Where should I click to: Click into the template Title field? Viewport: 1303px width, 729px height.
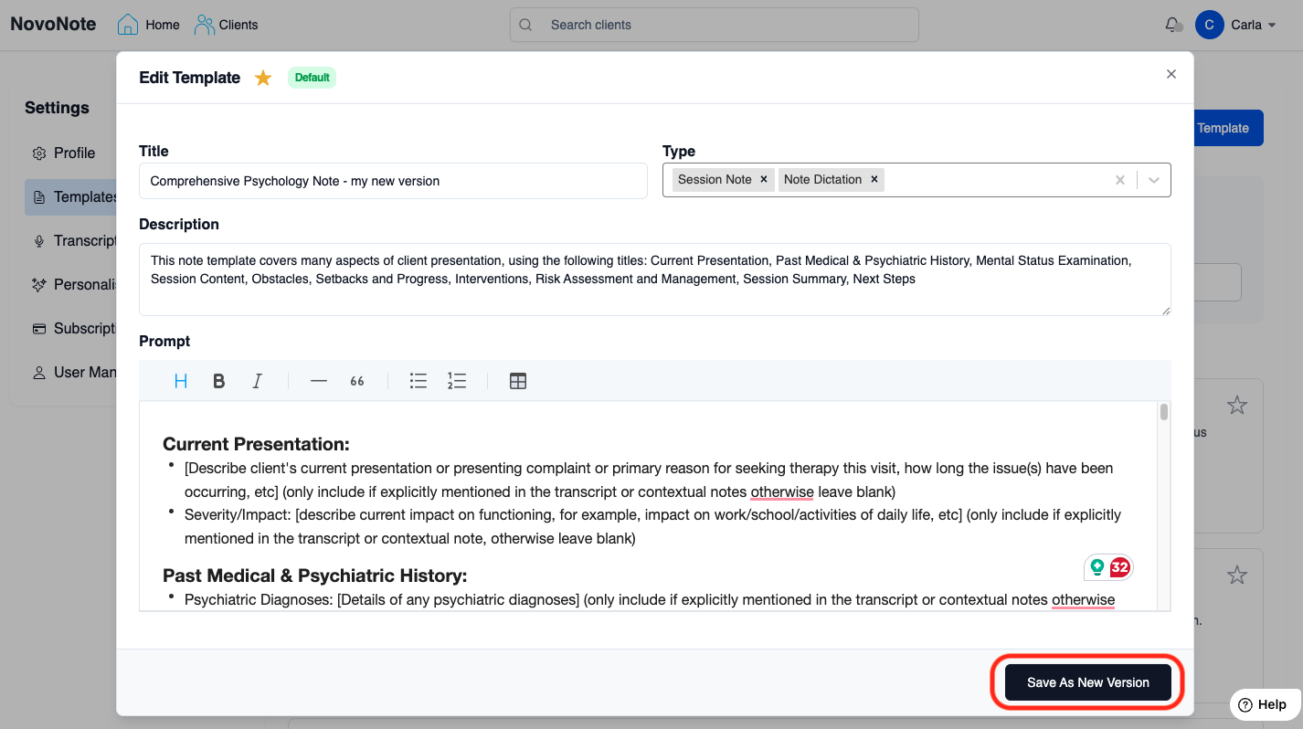click(393, 181)
